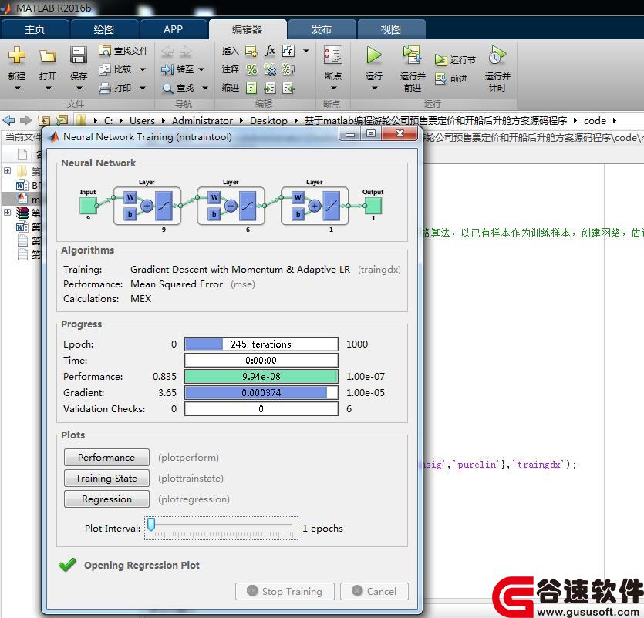Click the 新建 new file plus icon
644x618 pixels.
[17, 55]
